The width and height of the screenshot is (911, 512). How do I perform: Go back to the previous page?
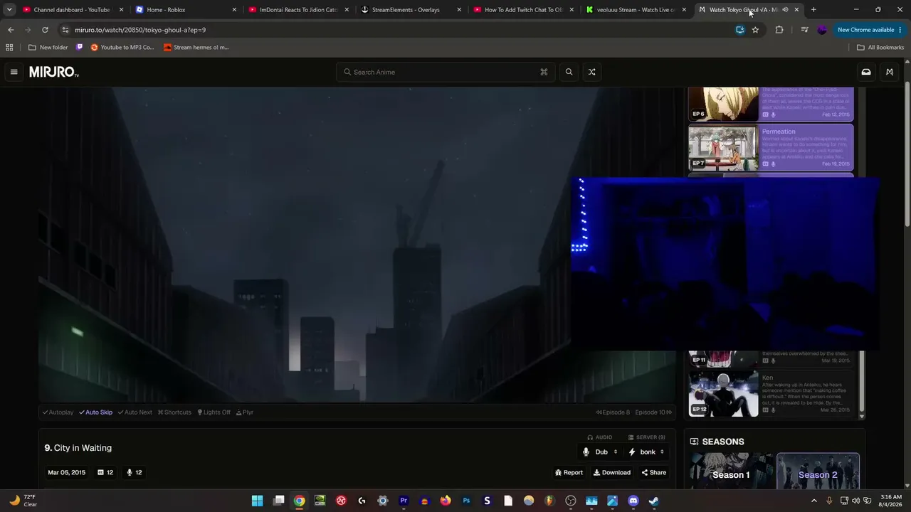(x=11, y=30)
